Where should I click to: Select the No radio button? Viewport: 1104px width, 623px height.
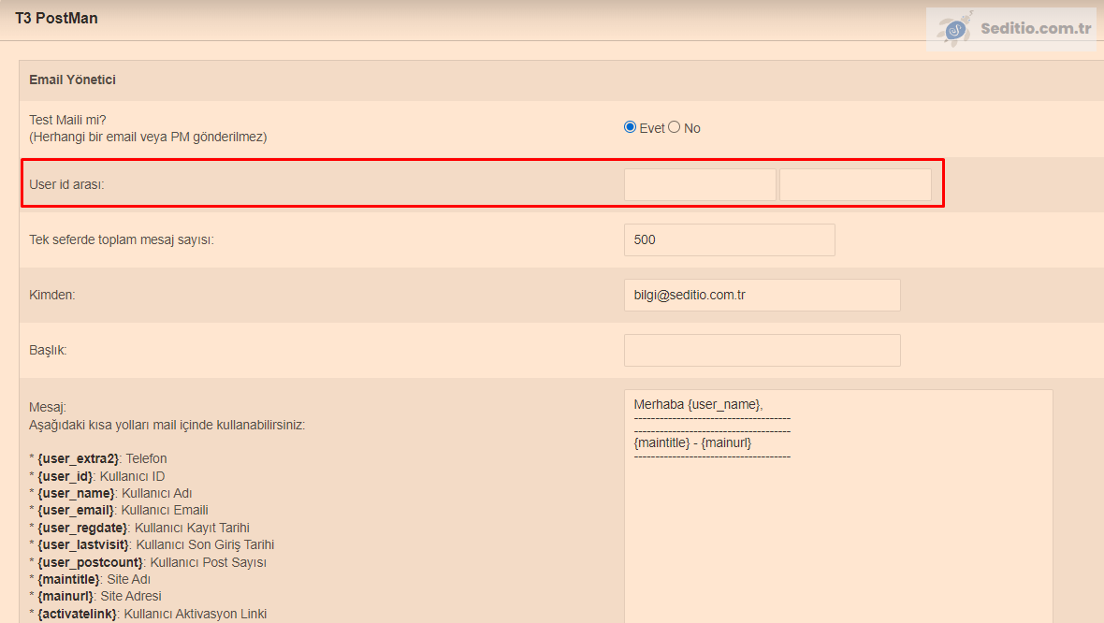674,127
